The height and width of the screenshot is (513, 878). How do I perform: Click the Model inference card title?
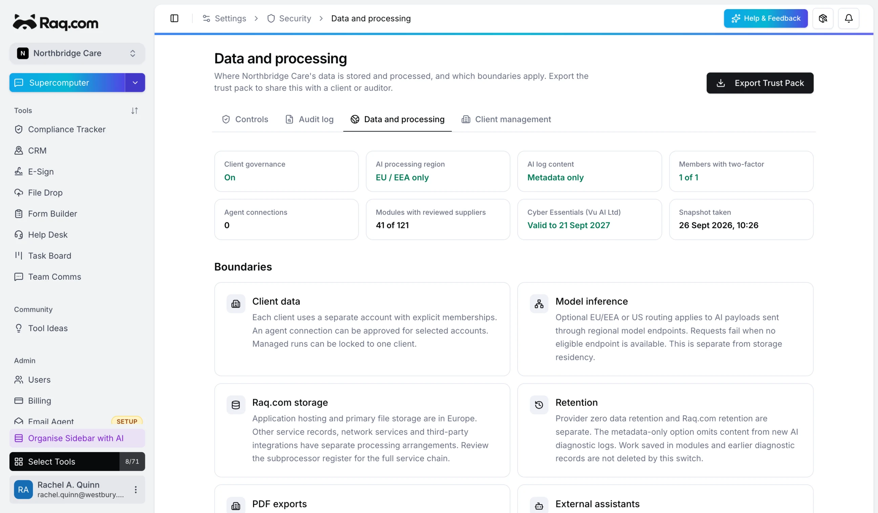[x=591, y=301]
